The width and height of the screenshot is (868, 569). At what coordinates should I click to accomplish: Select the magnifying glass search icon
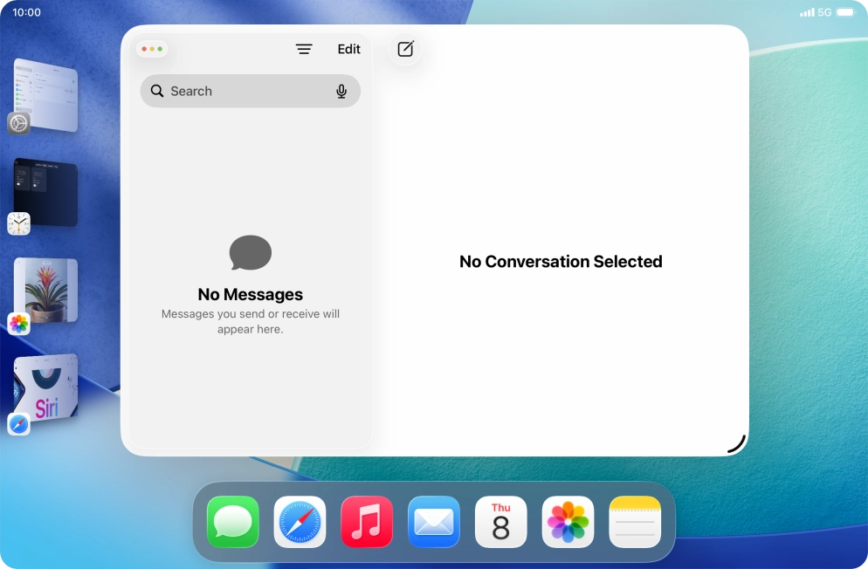[x=157, y=91]
